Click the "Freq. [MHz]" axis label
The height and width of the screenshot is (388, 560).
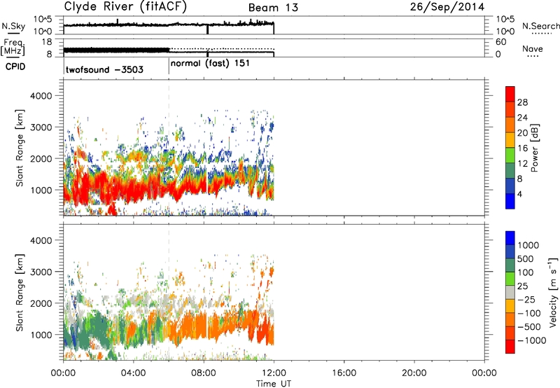(x=13, y=47)
